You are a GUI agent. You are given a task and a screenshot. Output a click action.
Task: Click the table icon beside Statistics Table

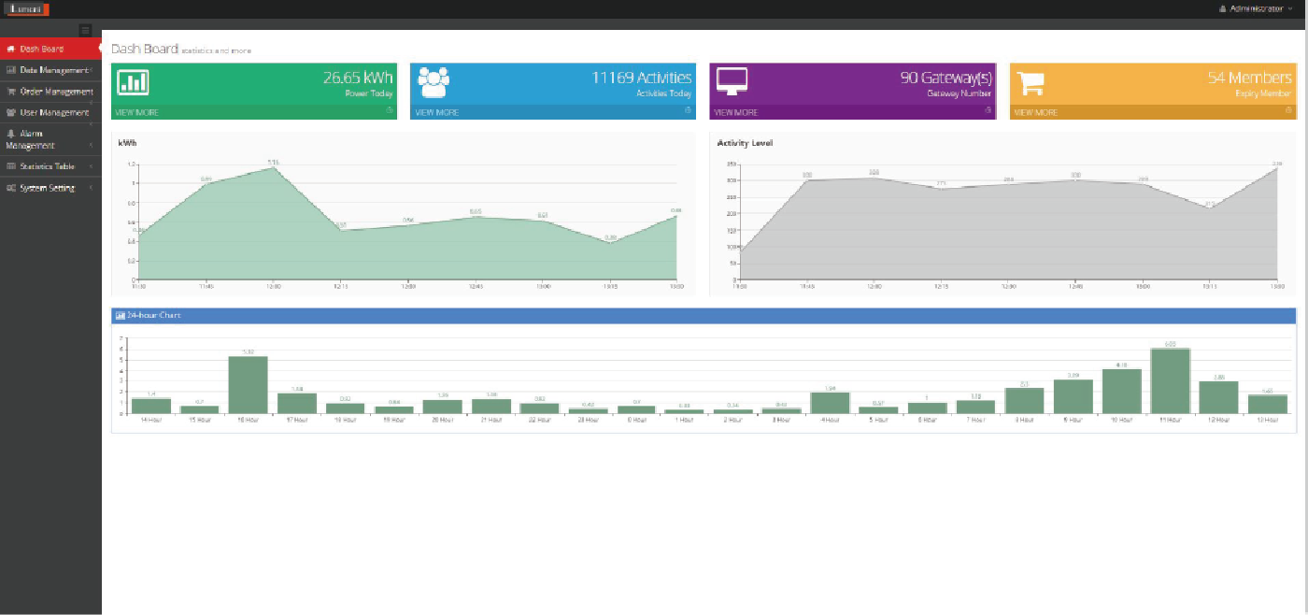tap(10, 166)
